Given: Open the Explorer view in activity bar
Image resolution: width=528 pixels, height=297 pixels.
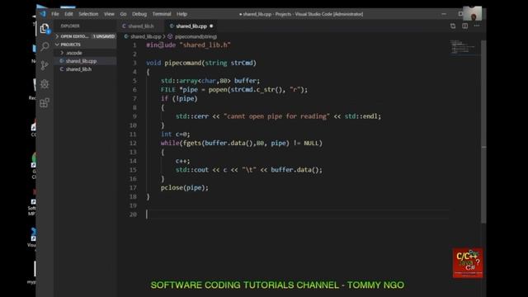Looking at the screenshot, I should pyautogui.click(x=45, y=29).
